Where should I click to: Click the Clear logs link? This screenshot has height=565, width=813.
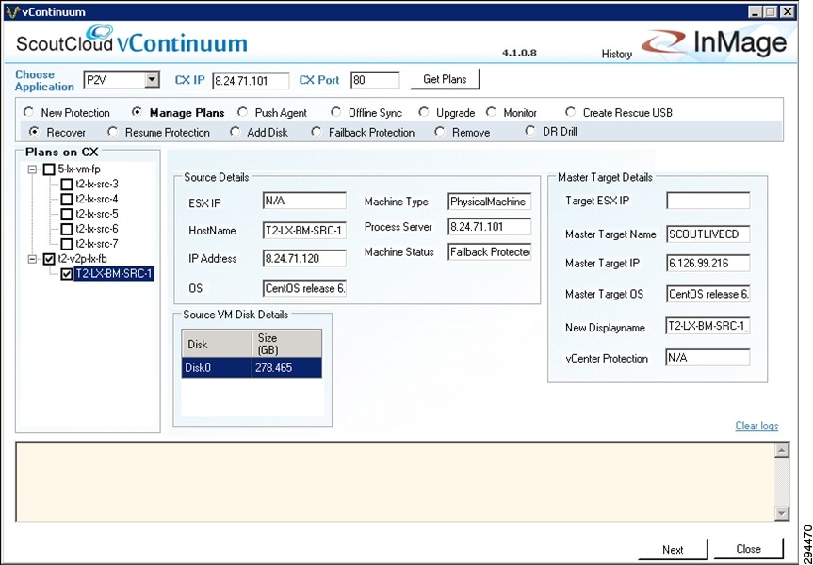(756, 426)
